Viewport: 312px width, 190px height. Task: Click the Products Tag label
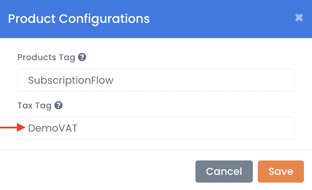46,57
